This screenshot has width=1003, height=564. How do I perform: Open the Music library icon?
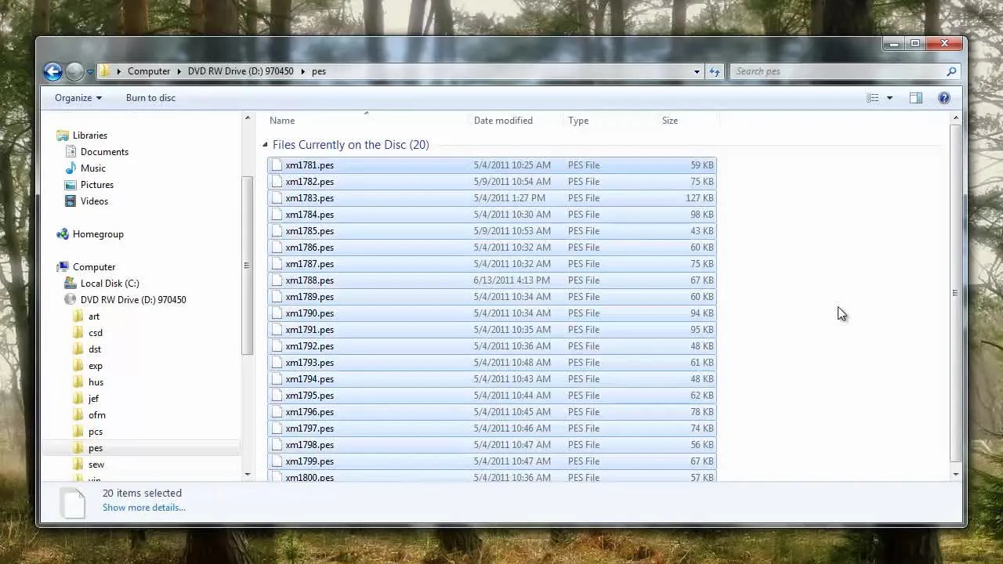pyautogui.click(x=71, y=168)
